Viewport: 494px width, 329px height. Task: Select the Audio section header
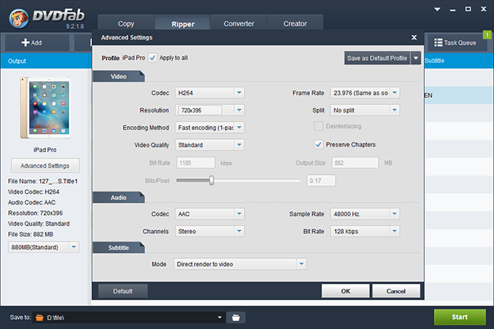point(119,198)
